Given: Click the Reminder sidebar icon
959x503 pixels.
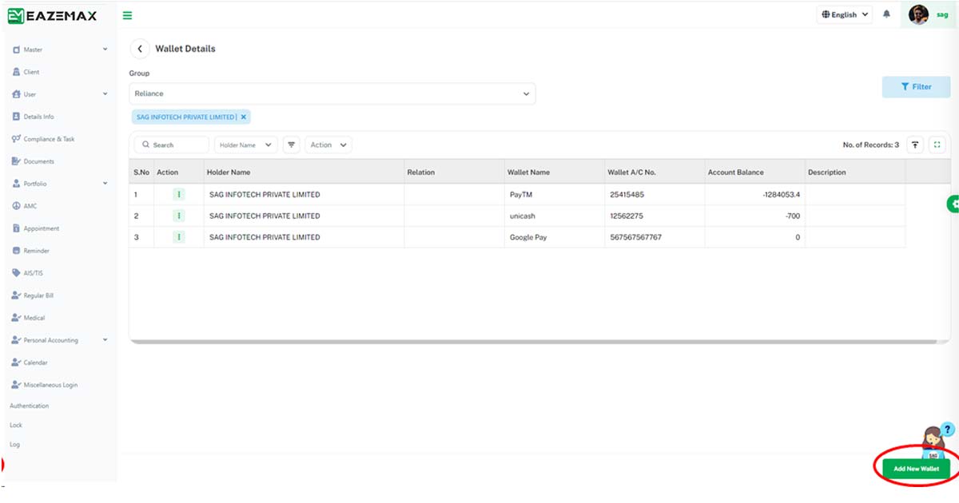Looking at the screenshot, I should point(16,251).
